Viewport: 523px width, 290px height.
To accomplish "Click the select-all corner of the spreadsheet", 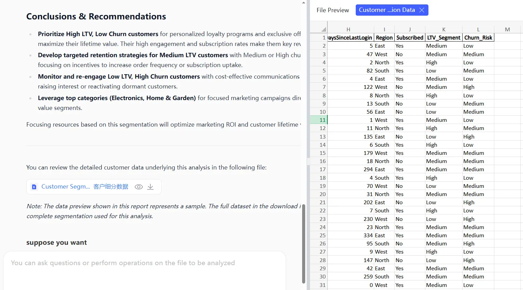I will [x=323, y=29].
